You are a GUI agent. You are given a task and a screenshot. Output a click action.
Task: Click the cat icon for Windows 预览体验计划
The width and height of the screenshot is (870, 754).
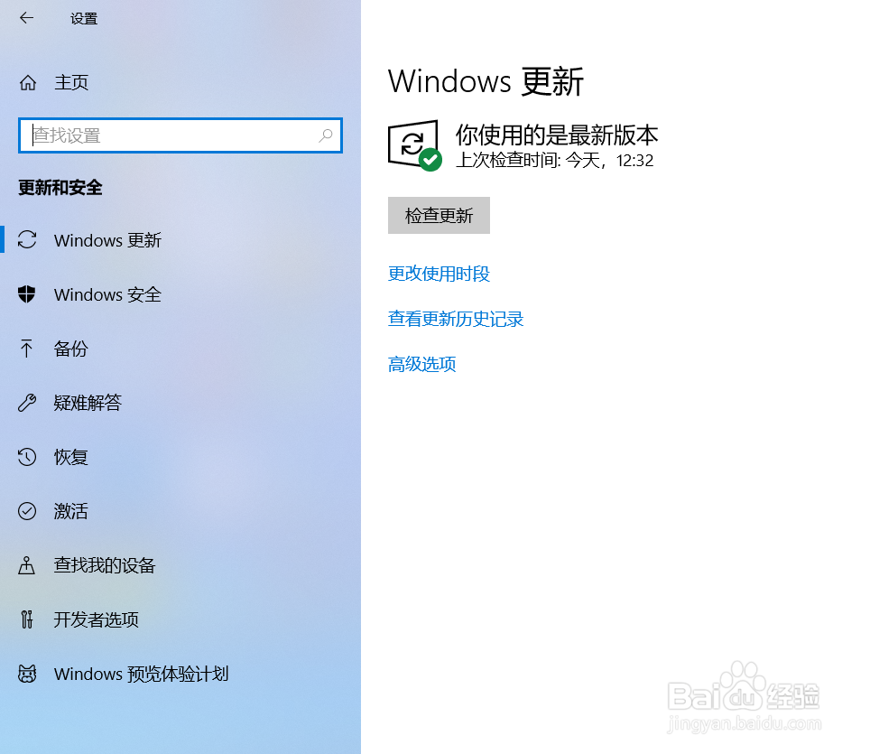pos(27,674)
